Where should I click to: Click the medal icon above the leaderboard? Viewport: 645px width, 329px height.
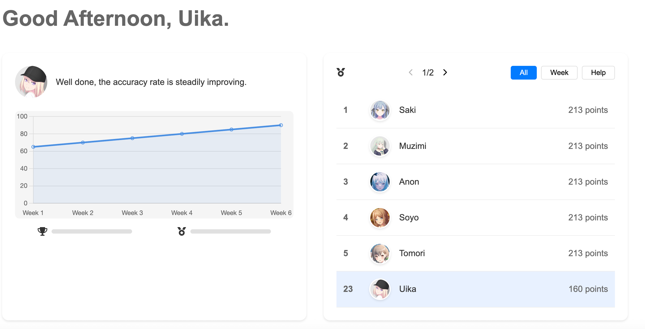pyautogui.click(x=341, y=72)
